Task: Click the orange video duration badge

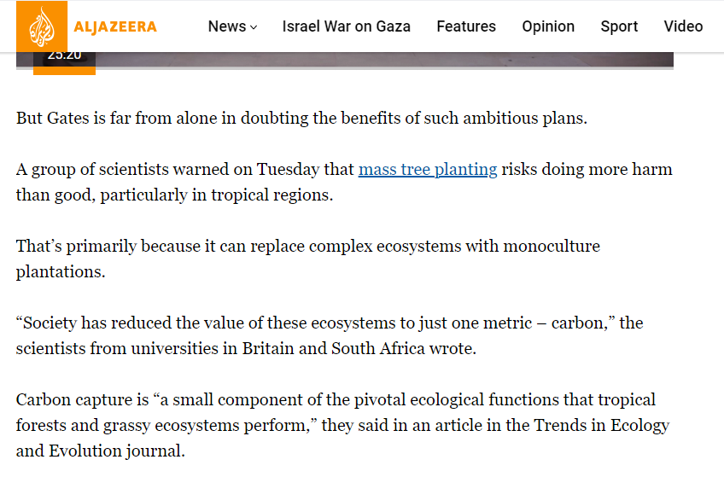Action: [64, 58]
